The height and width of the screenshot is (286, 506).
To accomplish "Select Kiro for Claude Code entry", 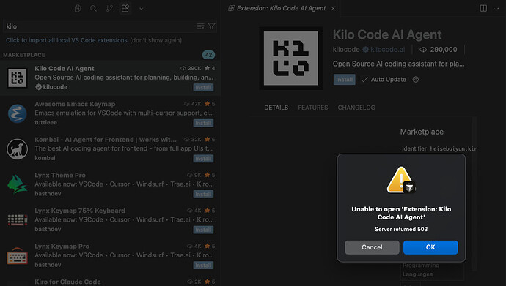I will tap(110, 281).
